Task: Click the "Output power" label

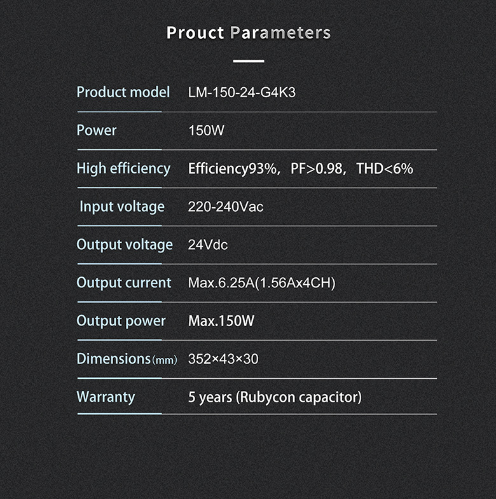Action: (x=121, y=321)
